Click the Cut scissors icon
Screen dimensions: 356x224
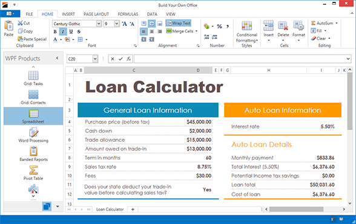pos(21,23)
